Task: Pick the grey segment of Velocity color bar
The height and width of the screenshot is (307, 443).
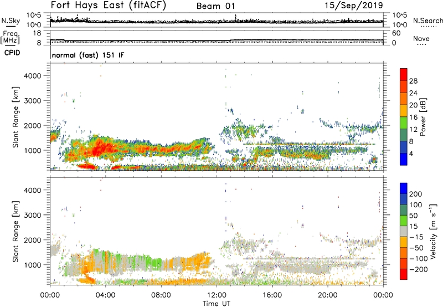Action: pyautogui.click(x=404, y=231)
